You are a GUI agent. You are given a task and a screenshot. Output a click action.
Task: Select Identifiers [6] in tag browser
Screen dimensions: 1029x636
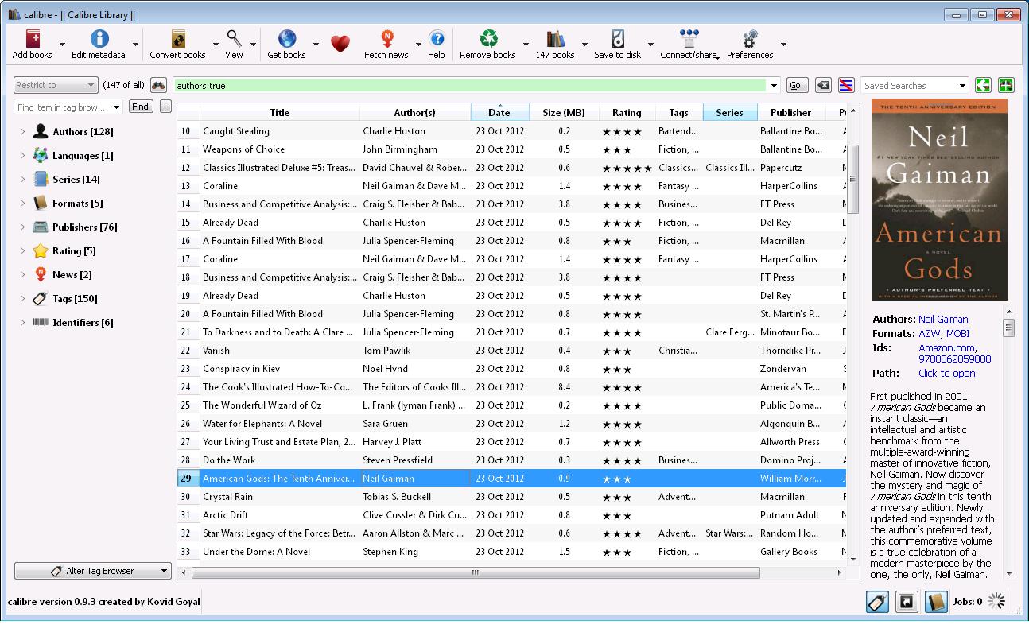[x=82, y=323]
